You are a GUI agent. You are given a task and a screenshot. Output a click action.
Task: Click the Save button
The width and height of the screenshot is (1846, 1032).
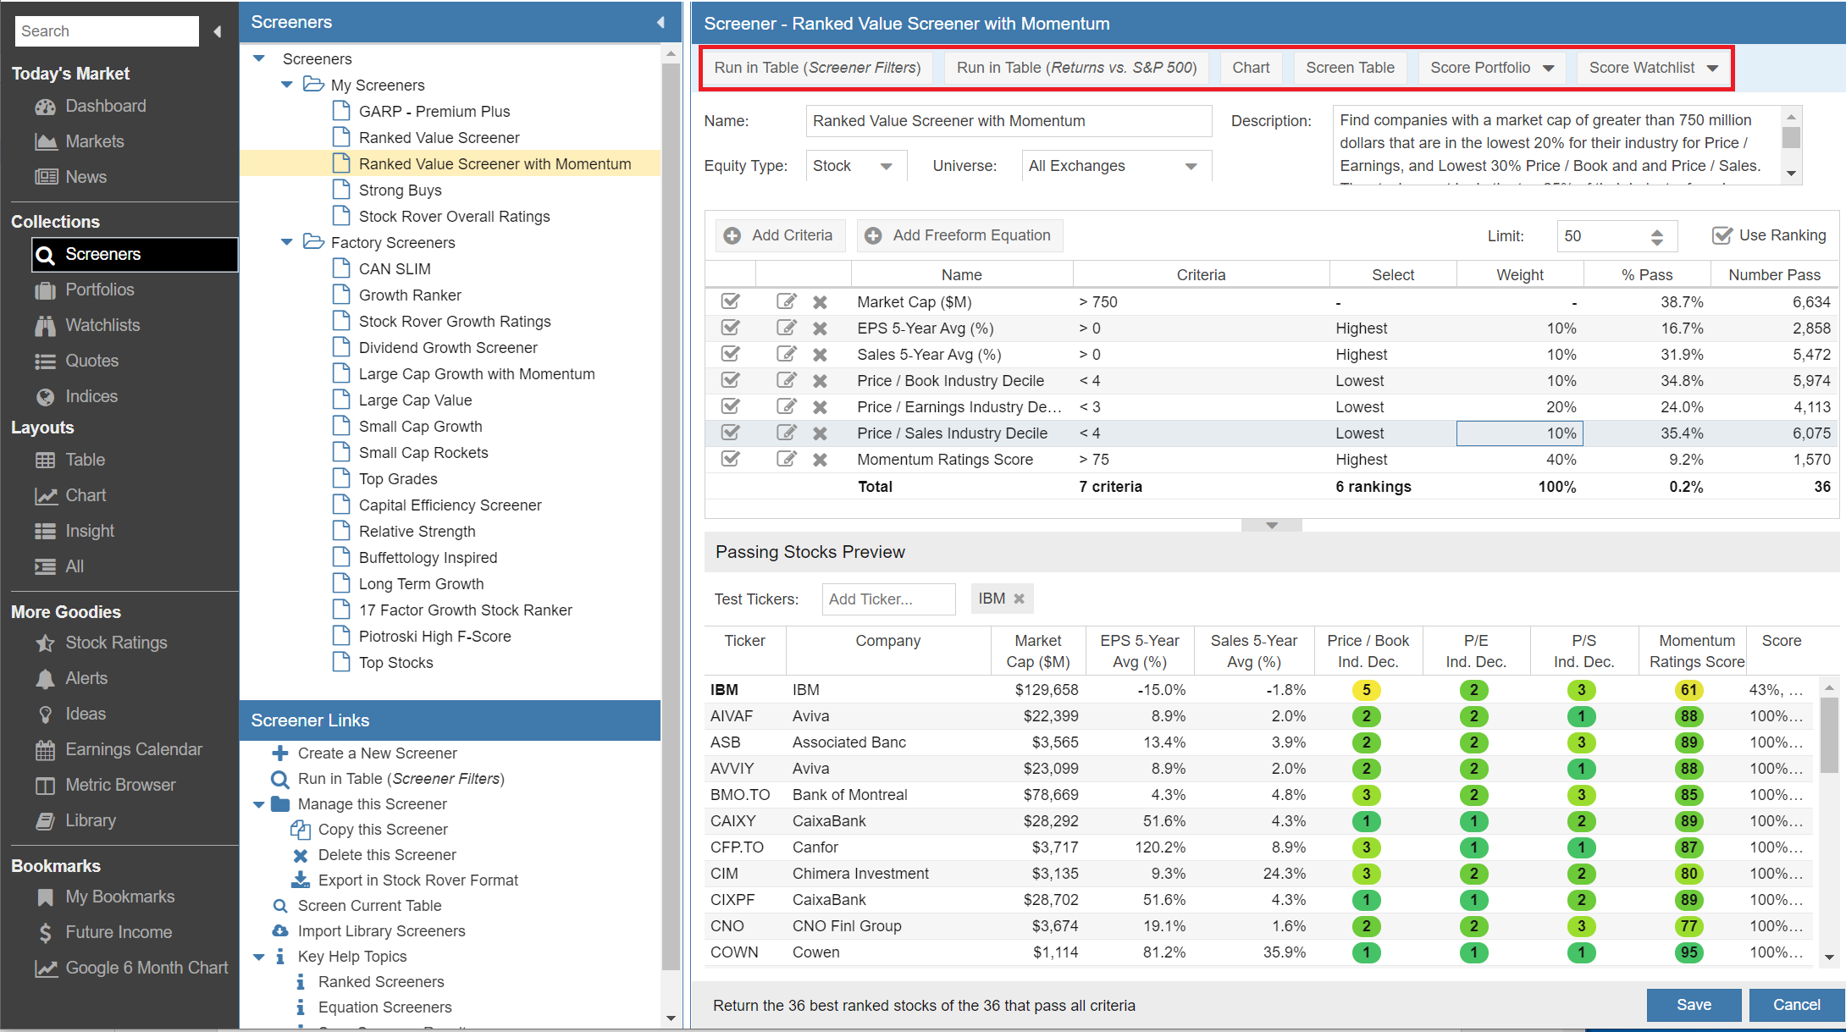click(x=1694, y=1005)
